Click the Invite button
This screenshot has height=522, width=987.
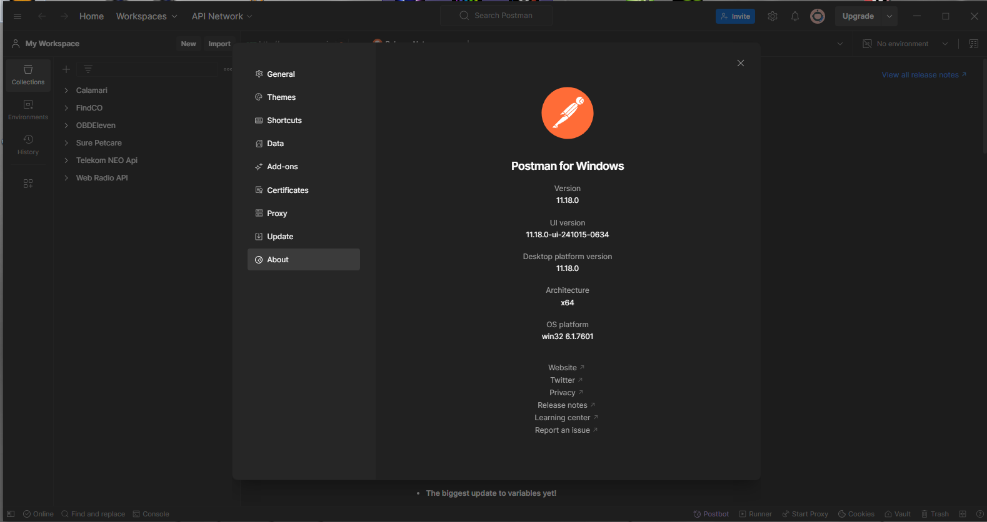pyautogui.click(x=735, y=16)
